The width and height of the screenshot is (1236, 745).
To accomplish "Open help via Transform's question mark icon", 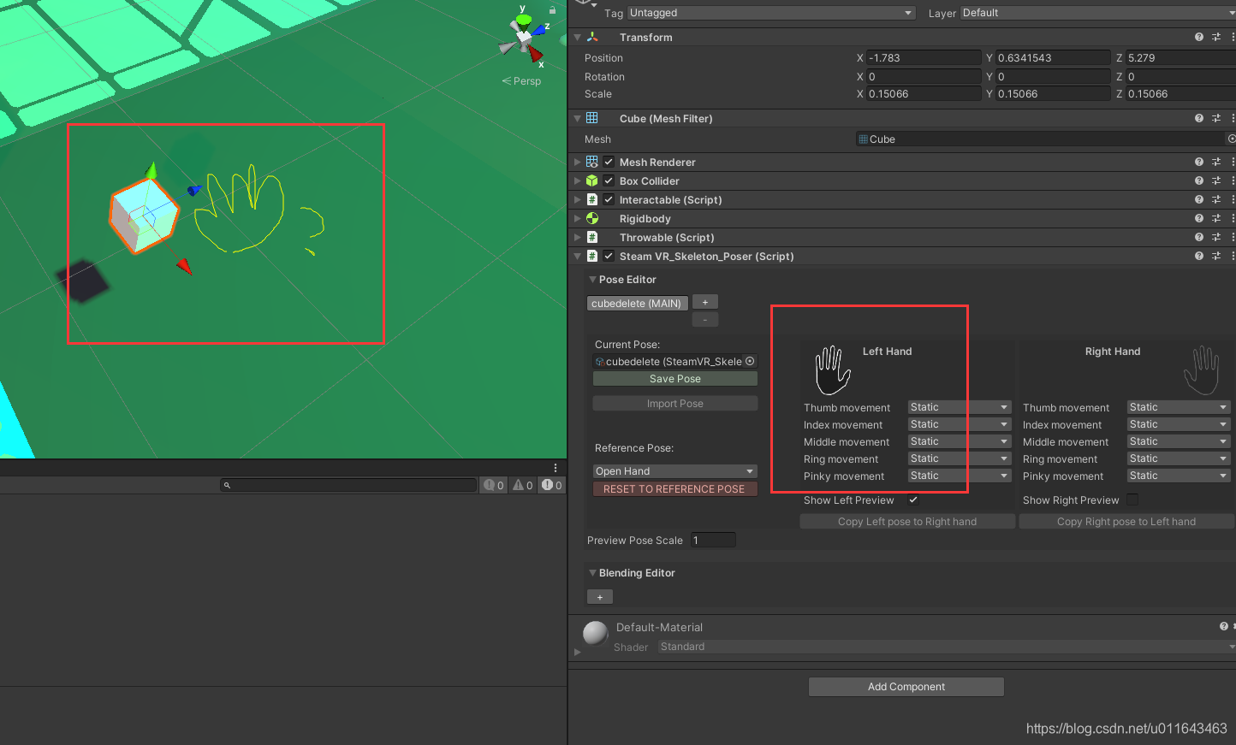I will point(1198,37).
